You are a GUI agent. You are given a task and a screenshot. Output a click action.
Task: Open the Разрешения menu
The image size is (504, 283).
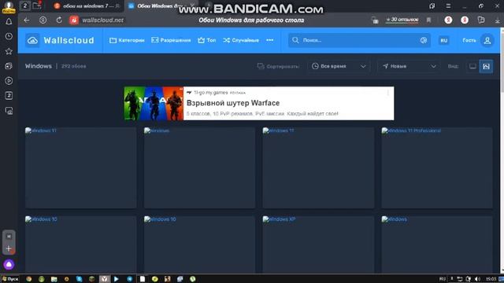coord(171,40)
